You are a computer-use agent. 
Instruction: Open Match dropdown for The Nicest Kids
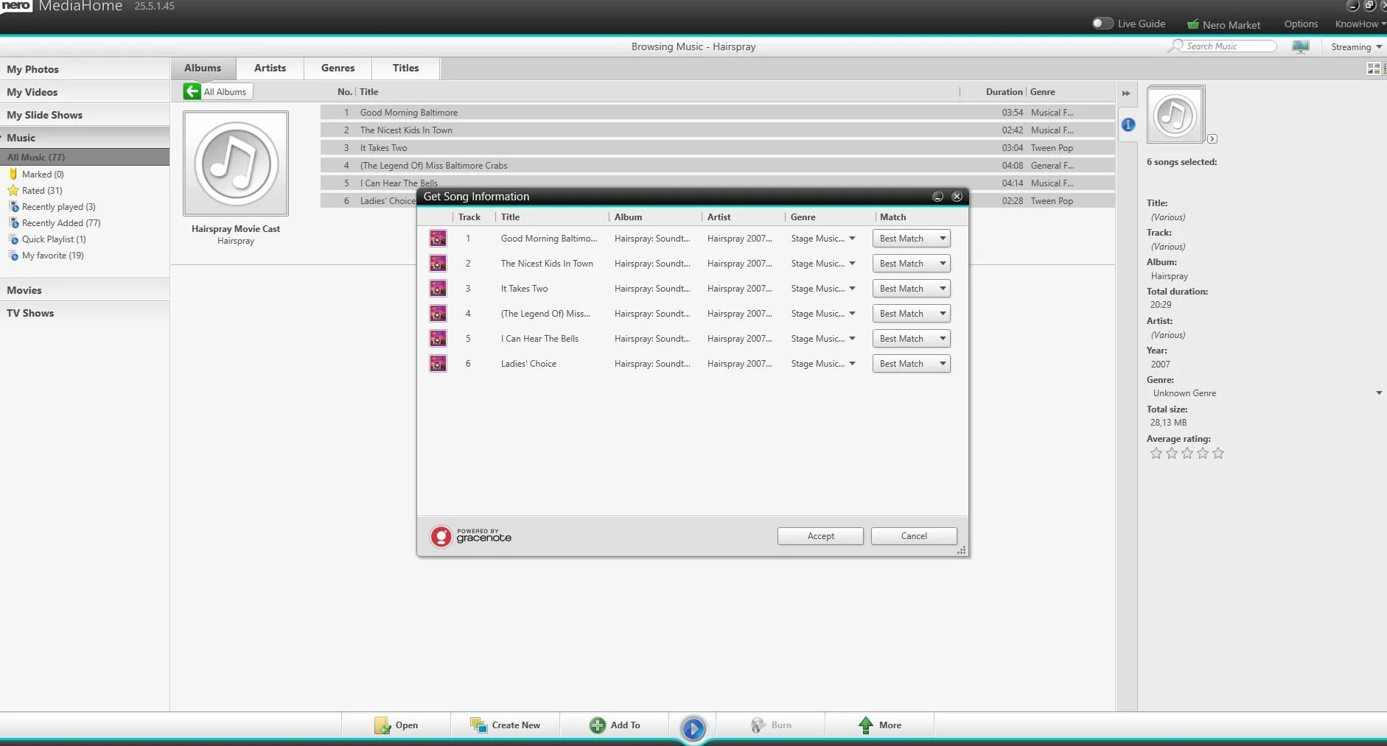(x=912, y=264)
